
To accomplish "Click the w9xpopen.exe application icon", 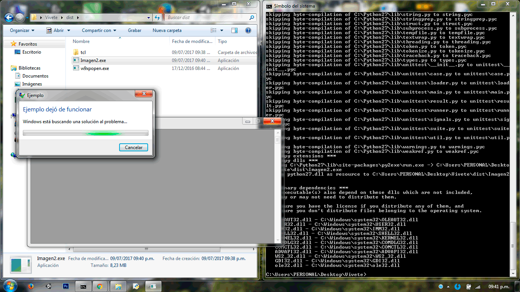I will [x=76, y=68].
